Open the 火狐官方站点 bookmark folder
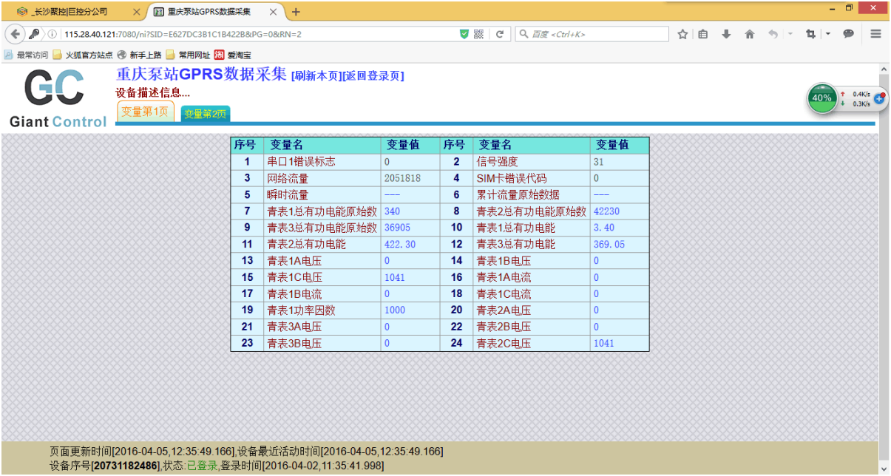Image resolution: width=891 pixels, height=476 pixels. point(82,55)
